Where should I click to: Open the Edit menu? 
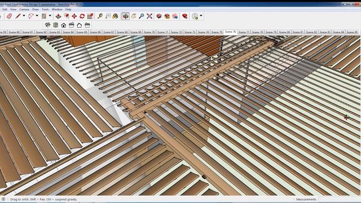click(5, 10)
